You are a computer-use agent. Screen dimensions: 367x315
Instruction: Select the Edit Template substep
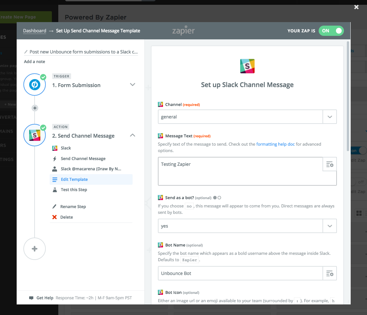point(91,180)
